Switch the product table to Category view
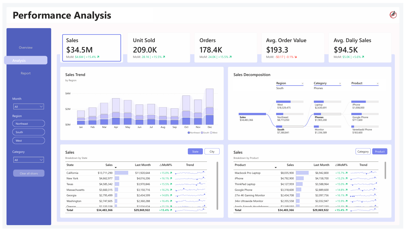Image resolution: width=406 pixels, height=231 pixels. (363, 151)
